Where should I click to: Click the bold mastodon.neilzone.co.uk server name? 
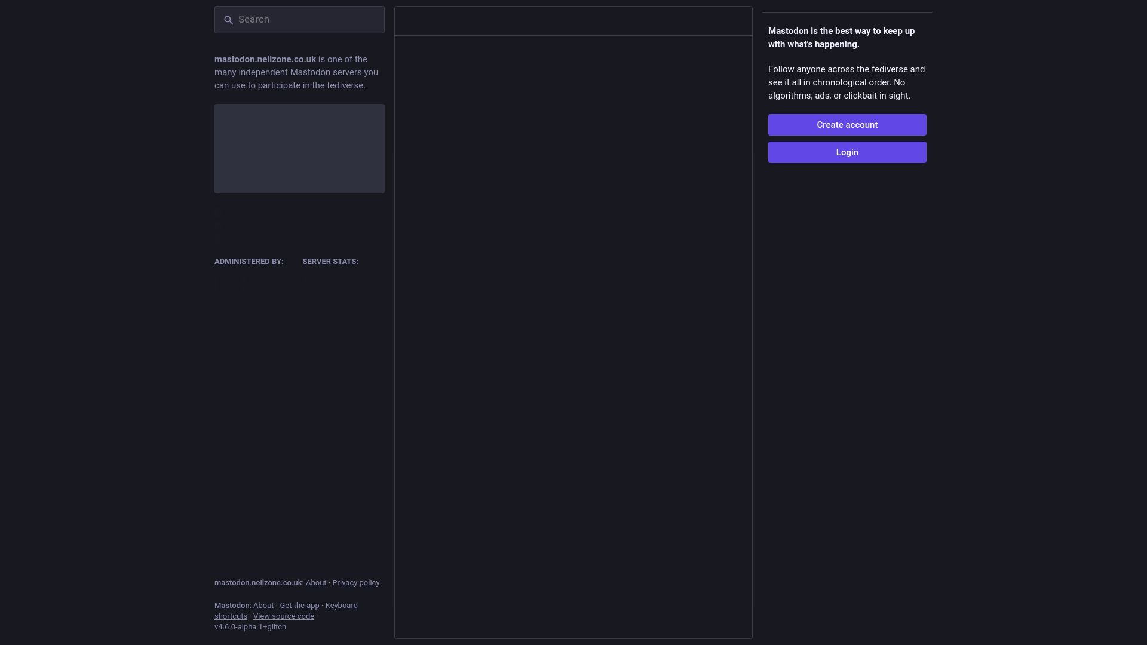pos(265,59)
